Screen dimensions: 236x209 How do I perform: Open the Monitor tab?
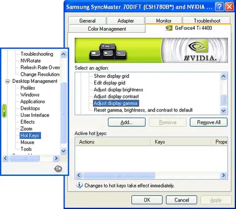[x=163, y=20]
